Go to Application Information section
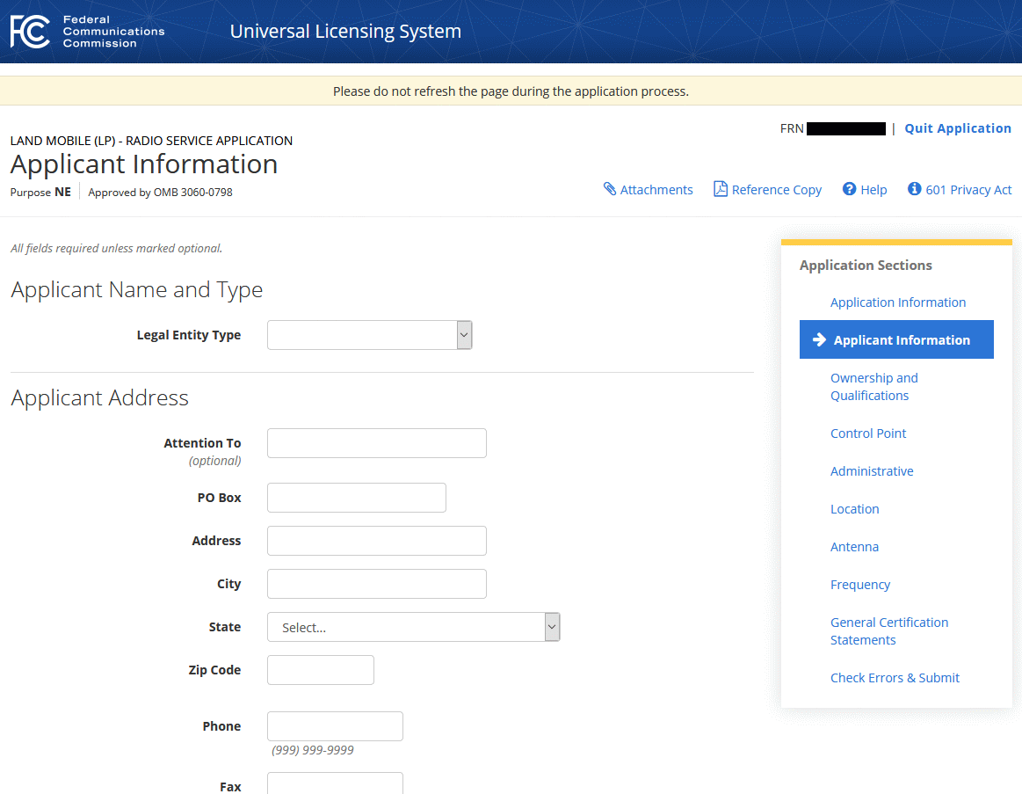The image size is (1022, 794). (897, 302)
